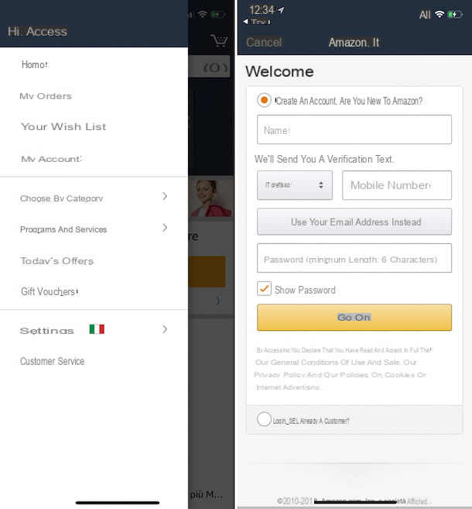Open the shopping cart icon
Screen dimensions: 472x509
pos(220,40)
